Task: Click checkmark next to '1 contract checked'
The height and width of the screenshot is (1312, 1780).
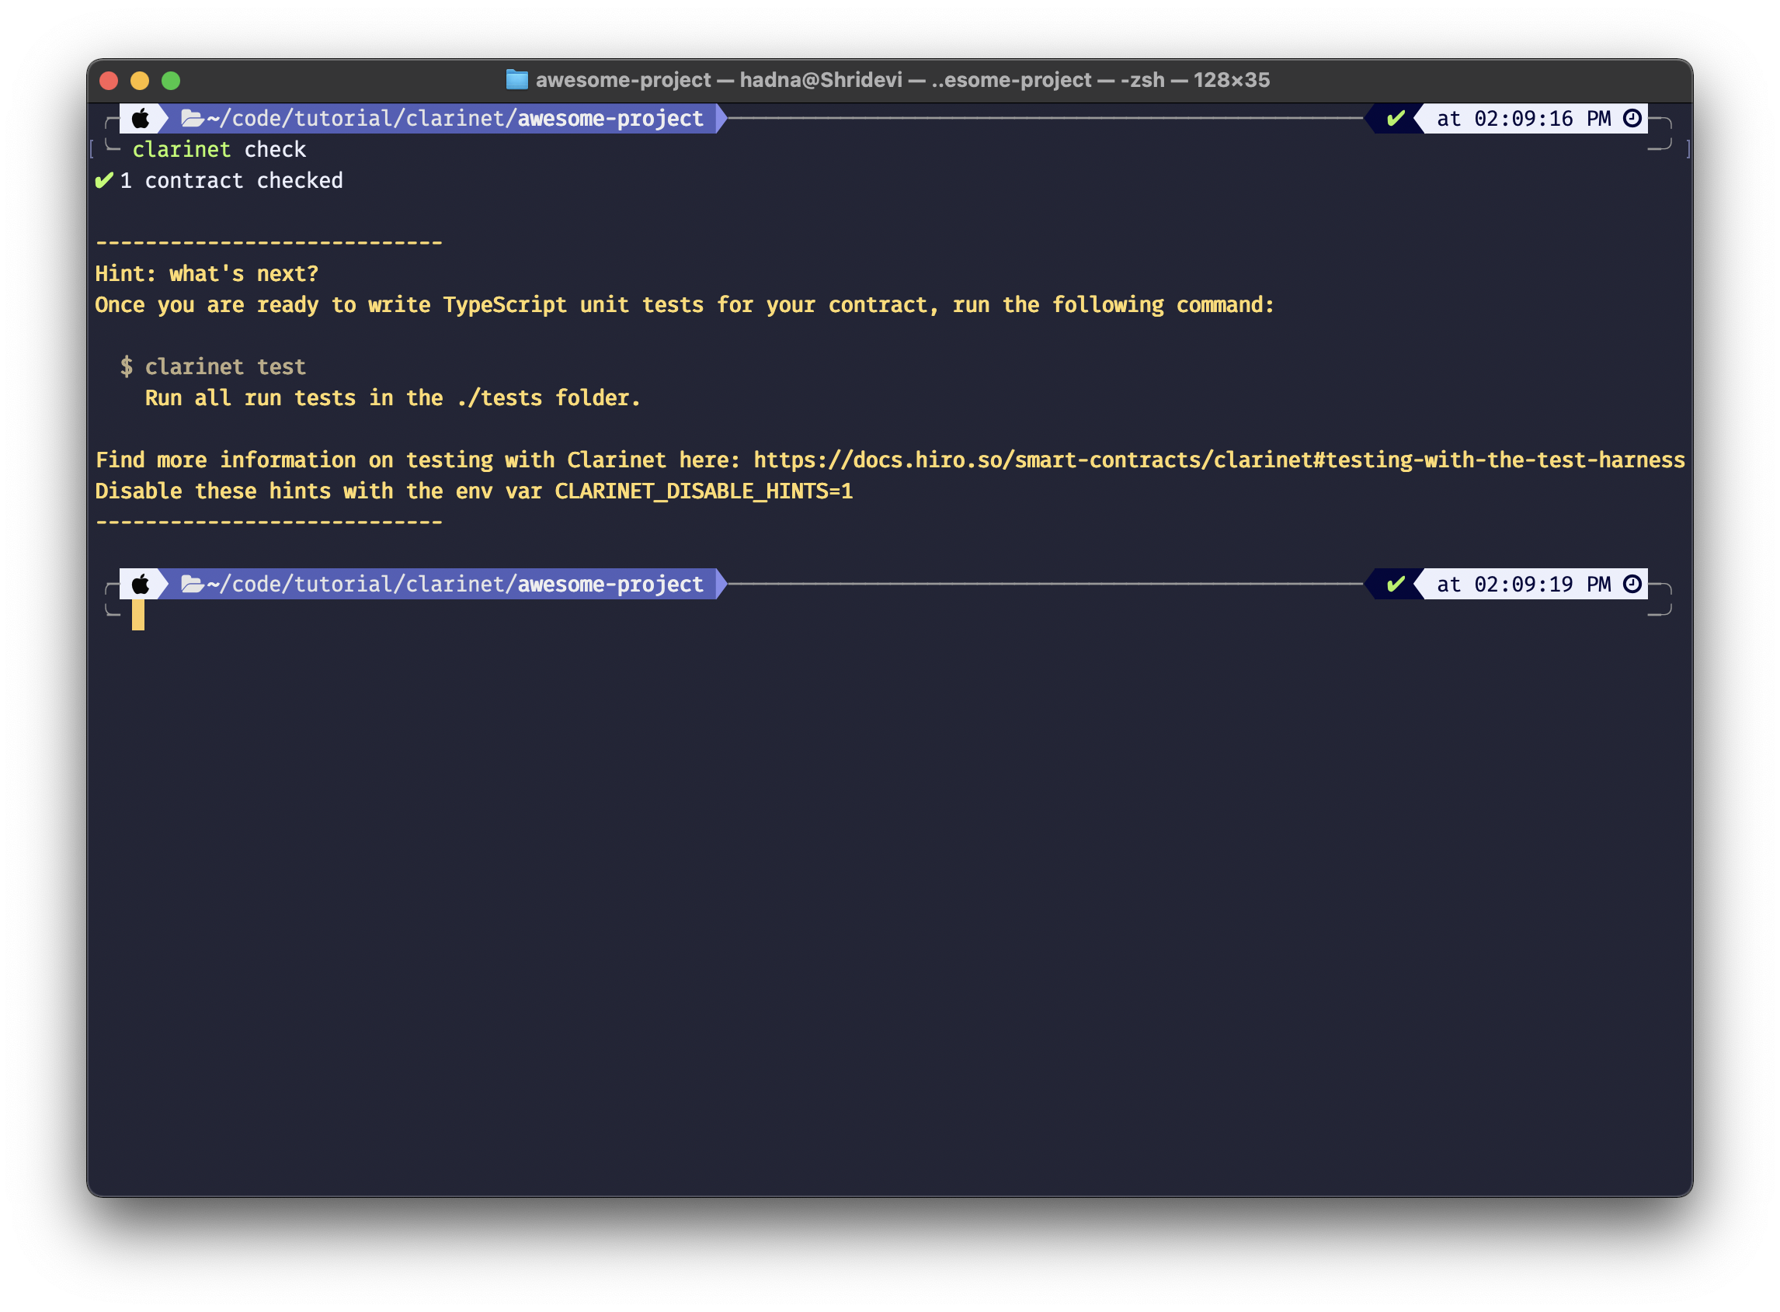Action: coord(104,180)
